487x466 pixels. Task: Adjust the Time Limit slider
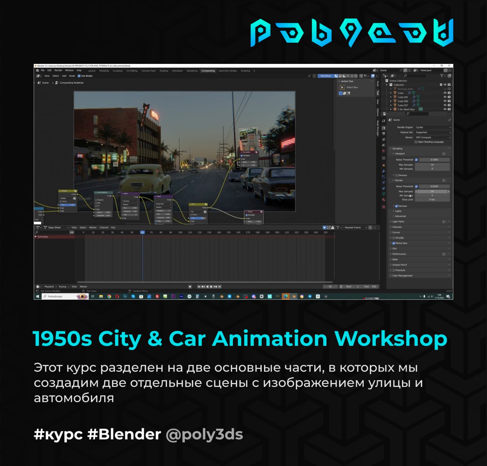click(432, 199)
